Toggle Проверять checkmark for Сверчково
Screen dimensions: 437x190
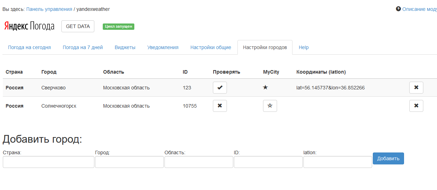[220, 88]
